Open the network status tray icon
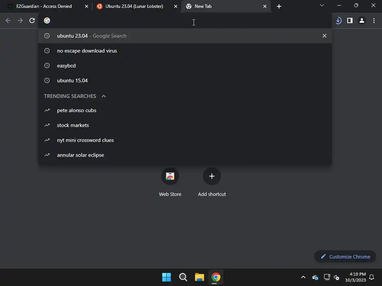This screenshot has width=382, height=286. pos(327,277)
